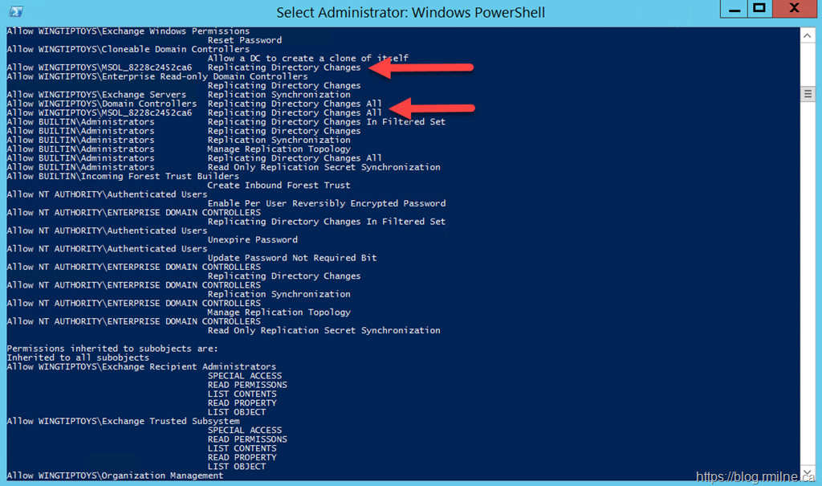The height and width of the screenshot is (486, 822).
Task: Click the "Unexpire Password" permission line
Action: (252, 239)
